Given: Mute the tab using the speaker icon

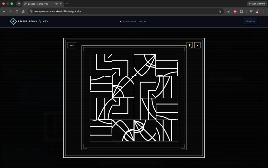Looking at the screenshot, I should (56, 4).
